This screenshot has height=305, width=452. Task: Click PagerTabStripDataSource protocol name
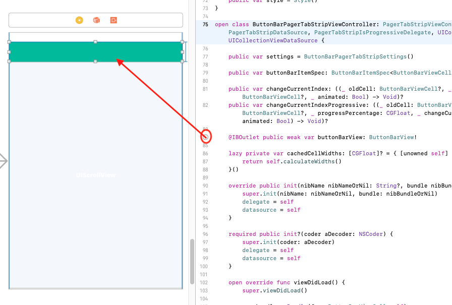[268, 33]
